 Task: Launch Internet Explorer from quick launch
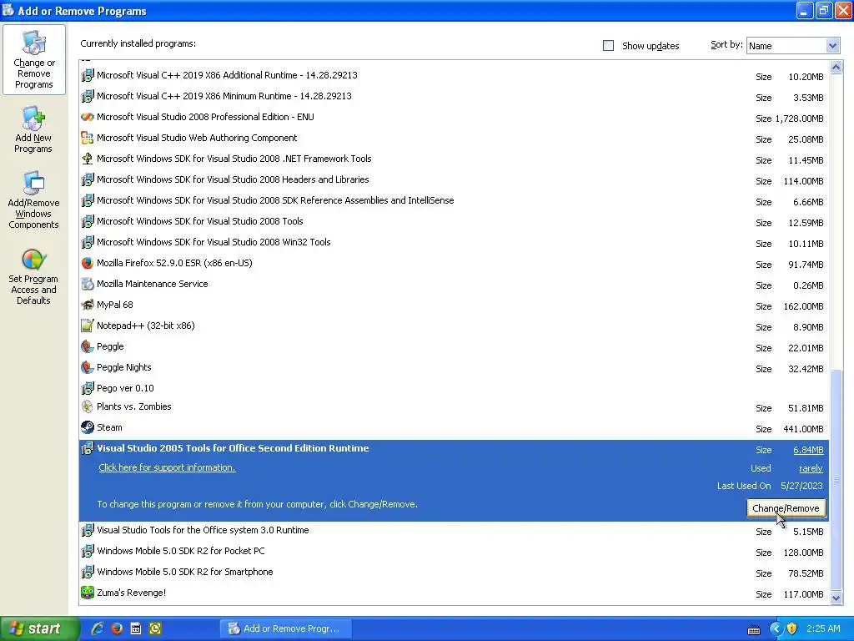click(x=98, y=628)
